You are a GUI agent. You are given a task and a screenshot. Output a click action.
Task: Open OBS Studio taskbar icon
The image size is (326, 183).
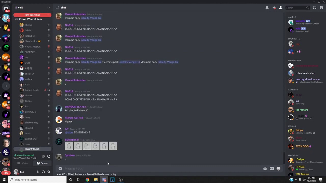click(121, 180)
